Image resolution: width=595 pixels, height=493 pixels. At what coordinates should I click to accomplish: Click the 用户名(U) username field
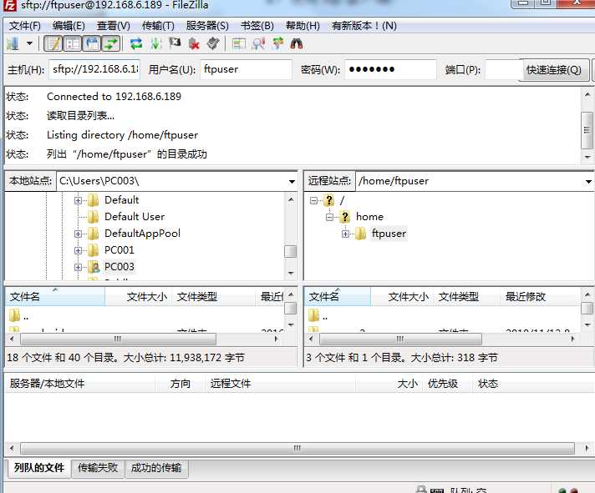(246, 69)
